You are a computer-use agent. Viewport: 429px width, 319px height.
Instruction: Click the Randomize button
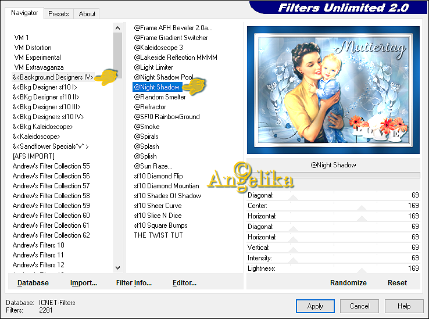(348, 283)
